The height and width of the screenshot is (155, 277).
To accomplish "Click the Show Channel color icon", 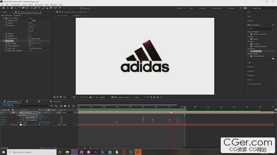I will 97,97.
